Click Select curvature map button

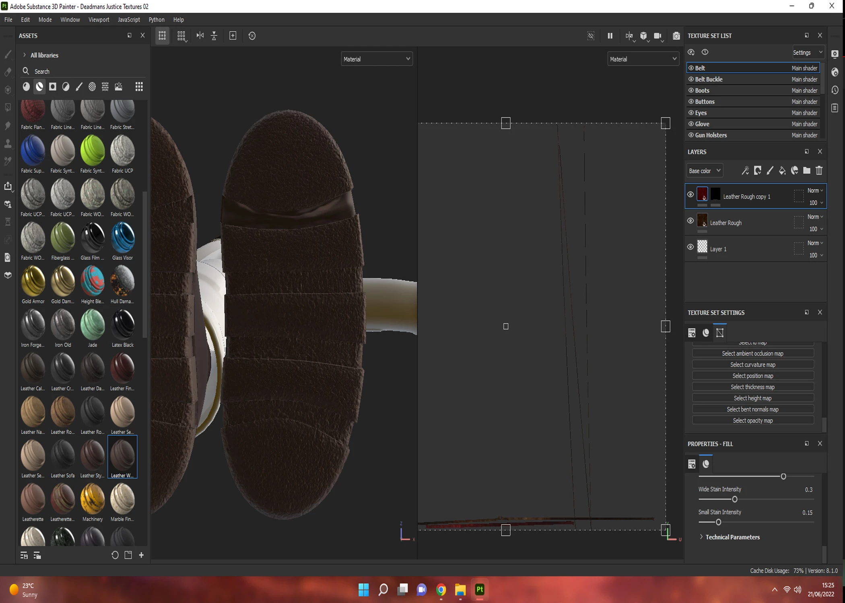click(x=752, y=365)
